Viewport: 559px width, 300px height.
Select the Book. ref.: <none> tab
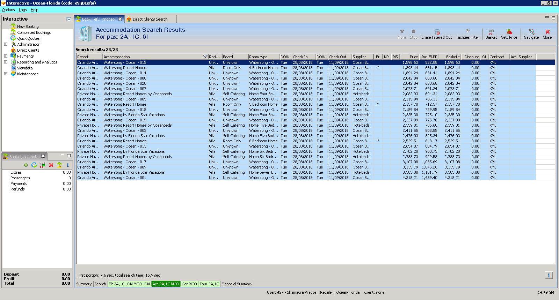point(99,19)
